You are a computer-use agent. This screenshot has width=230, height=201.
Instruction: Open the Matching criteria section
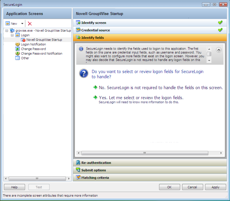click(150, 178)
